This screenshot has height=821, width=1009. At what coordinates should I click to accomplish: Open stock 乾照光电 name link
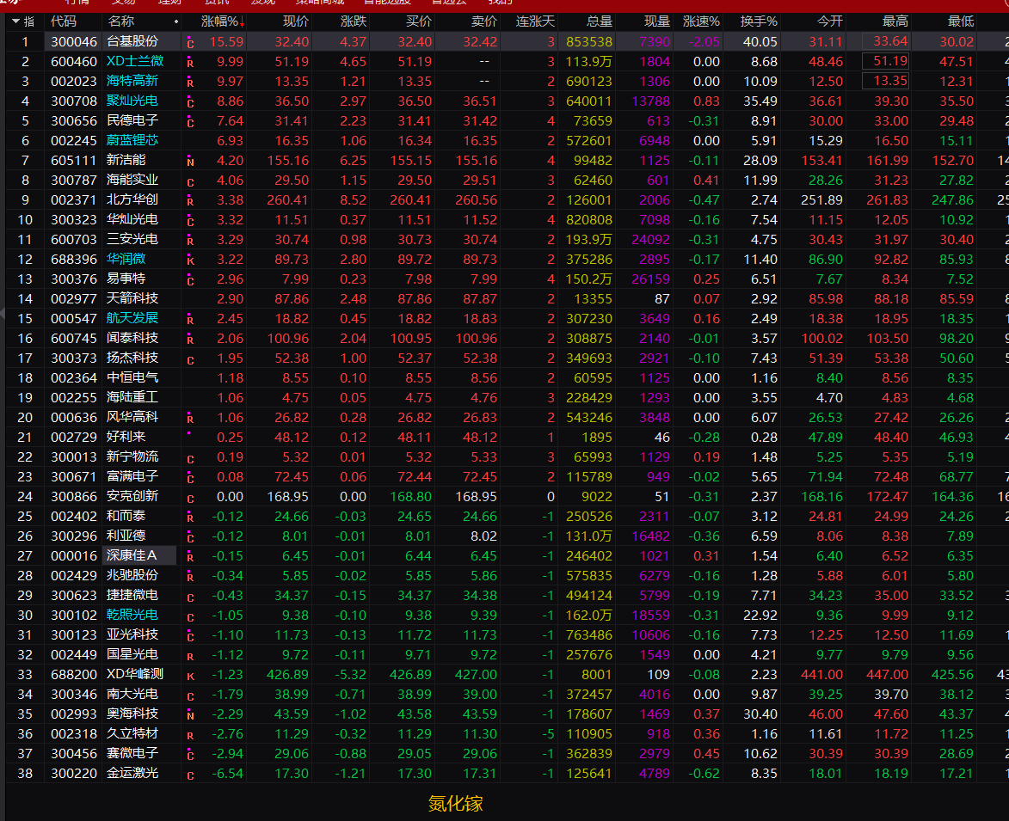132,616
